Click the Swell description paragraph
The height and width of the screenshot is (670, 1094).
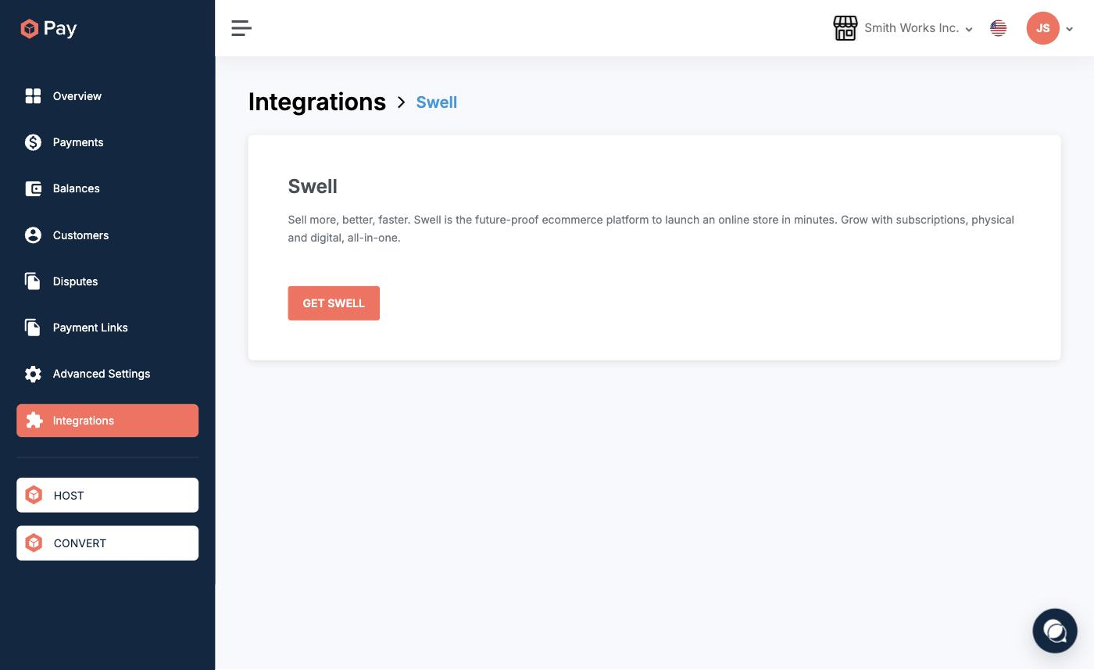coord(651,228)
